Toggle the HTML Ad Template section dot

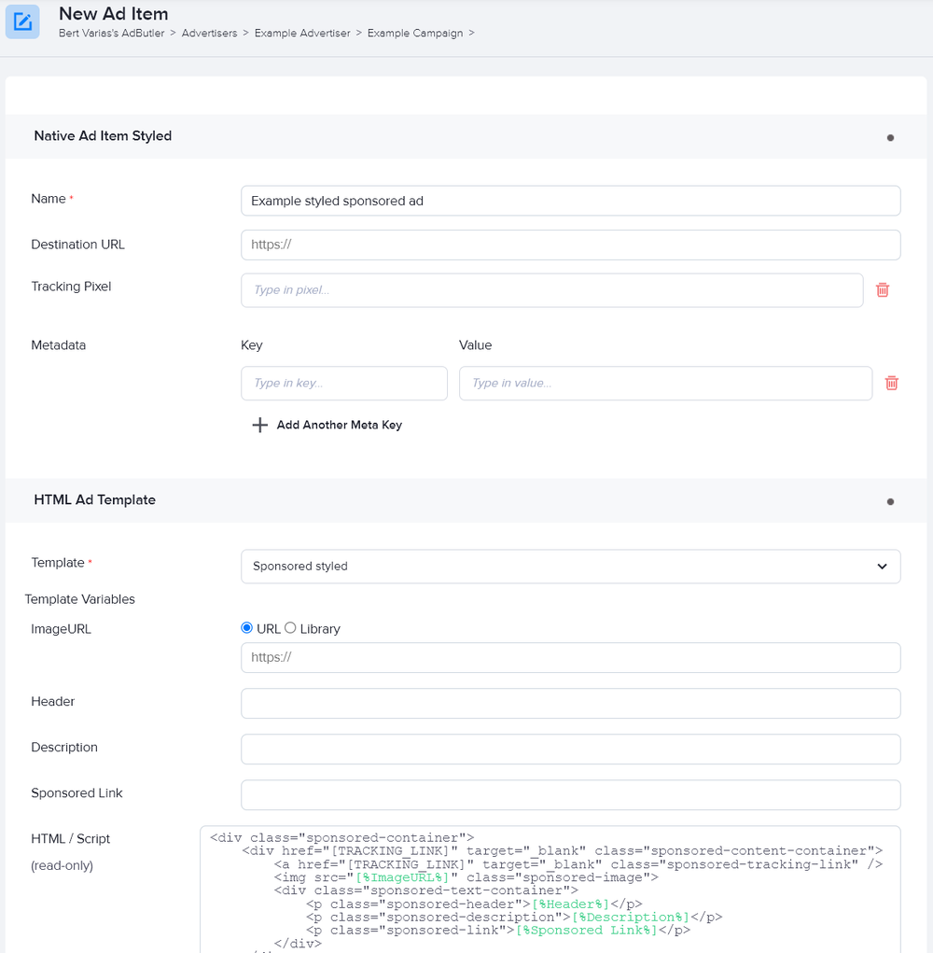tap(890, 502)
